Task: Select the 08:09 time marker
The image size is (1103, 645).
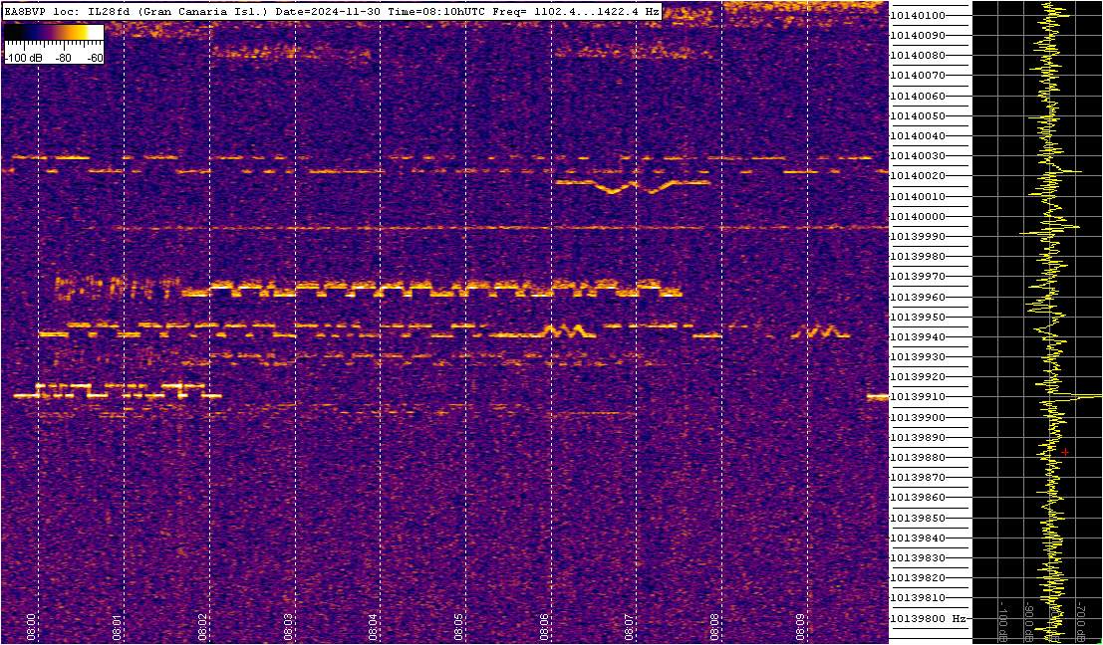Action: (x=800, y=625)
